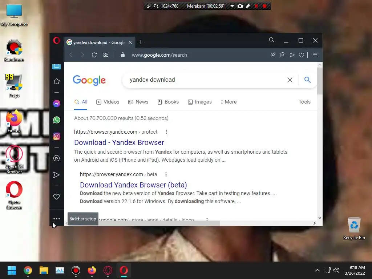View site security padlock info

click(x=123, y=55)
